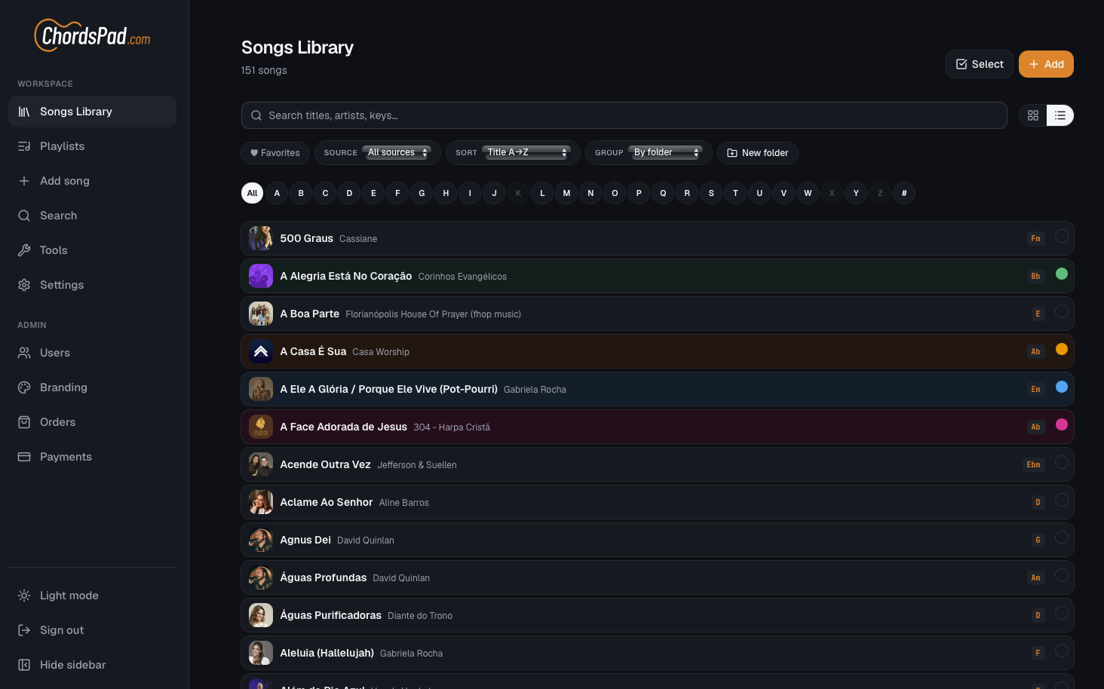Click the Branding palette icon
The image size is (1104, 689).
point(24,387)
